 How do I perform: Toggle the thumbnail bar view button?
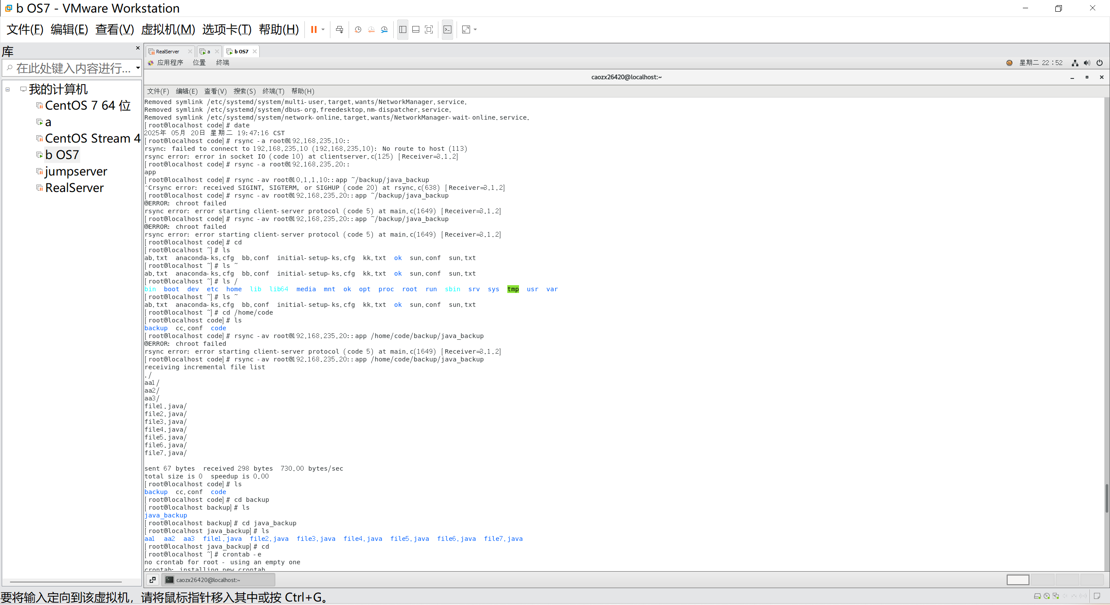415,29
